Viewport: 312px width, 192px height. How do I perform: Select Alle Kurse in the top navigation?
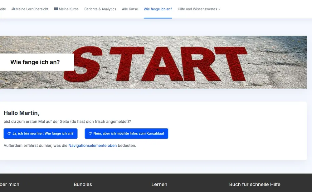pyautogui.click(x=130, y=9)
